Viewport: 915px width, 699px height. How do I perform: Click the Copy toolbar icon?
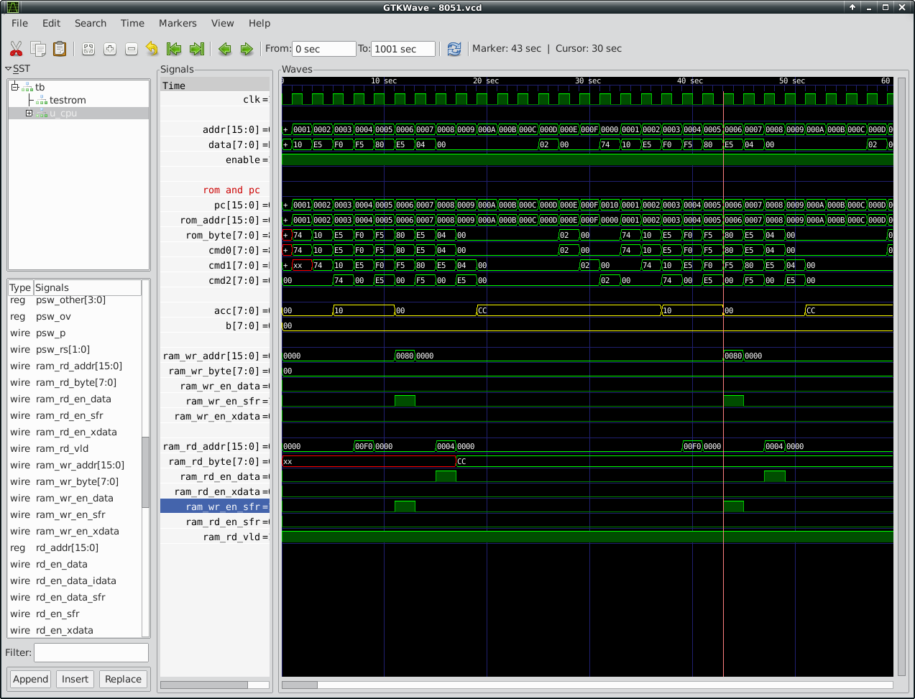[38, 49]
